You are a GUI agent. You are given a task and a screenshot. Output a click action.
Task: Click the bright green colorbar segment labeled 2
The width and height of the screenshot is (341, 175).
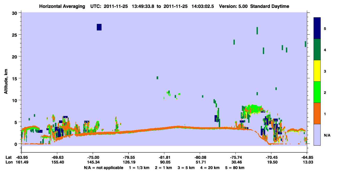coord(317,92)
